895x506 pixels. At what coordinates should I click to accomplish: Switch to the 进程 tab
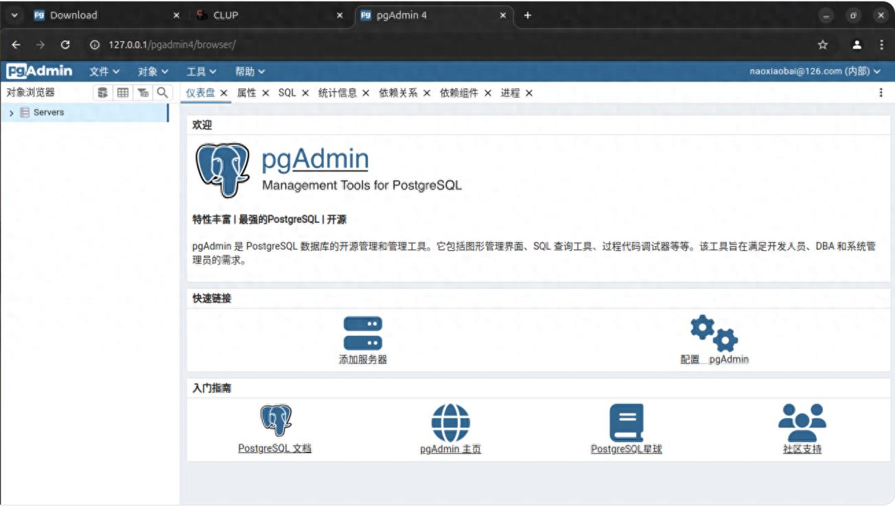coord(510,93)
